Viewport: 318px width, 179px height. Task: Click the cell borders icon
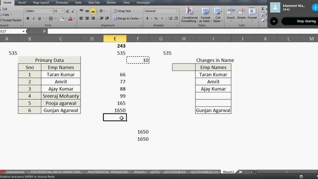coord(51,18)
